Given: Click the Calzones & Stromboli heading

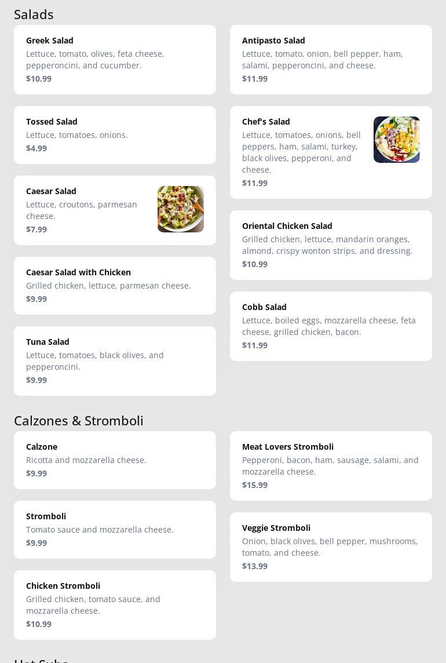Looking at the screenshot, I should 79,421.
